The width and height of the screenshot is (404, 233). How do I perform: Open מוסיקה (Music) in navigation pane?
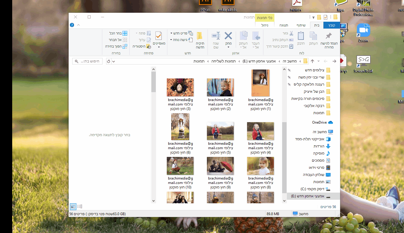[322, 153]
